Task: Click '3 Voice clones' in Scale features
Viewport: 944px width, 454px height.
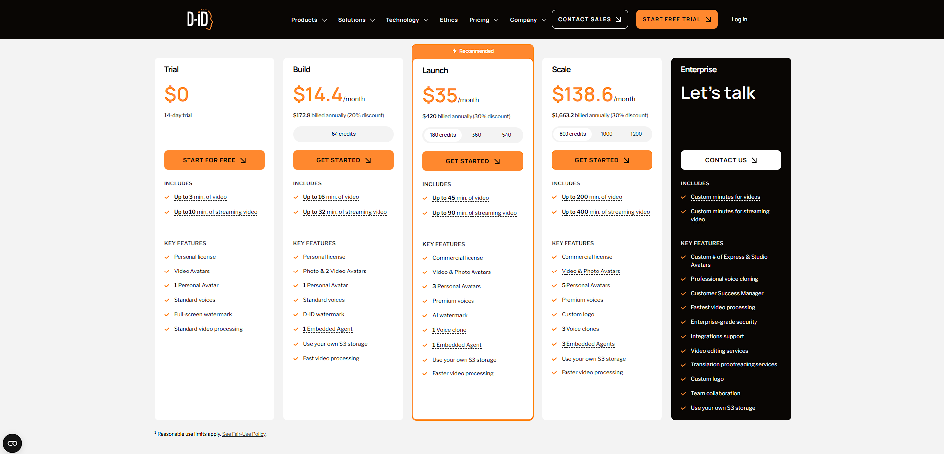Action: click(580, 329)
